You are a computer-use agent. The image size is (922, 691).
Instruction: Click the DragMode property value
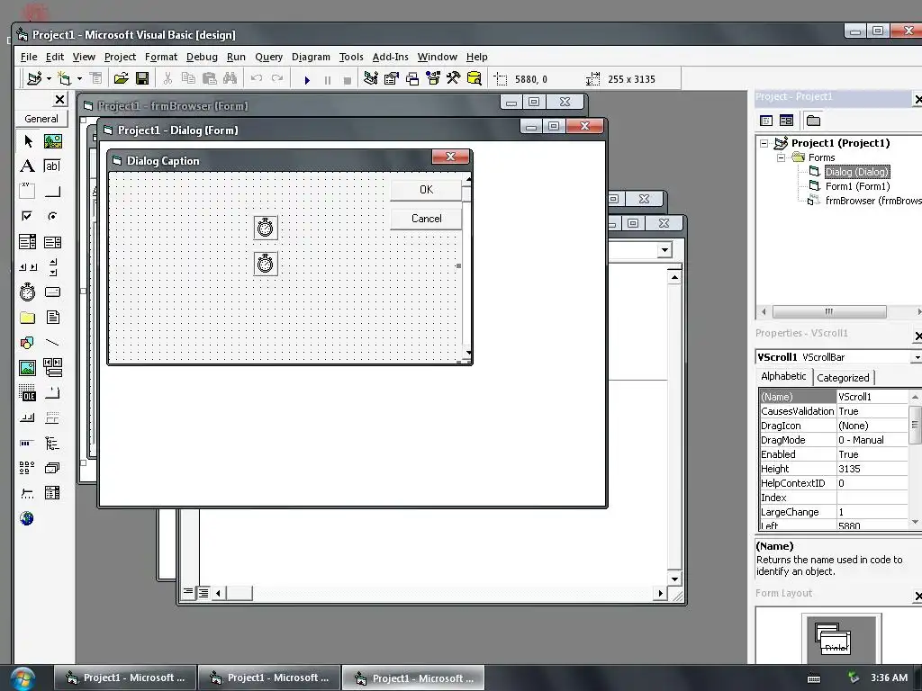pyautogui.click(x=872, y=440)
